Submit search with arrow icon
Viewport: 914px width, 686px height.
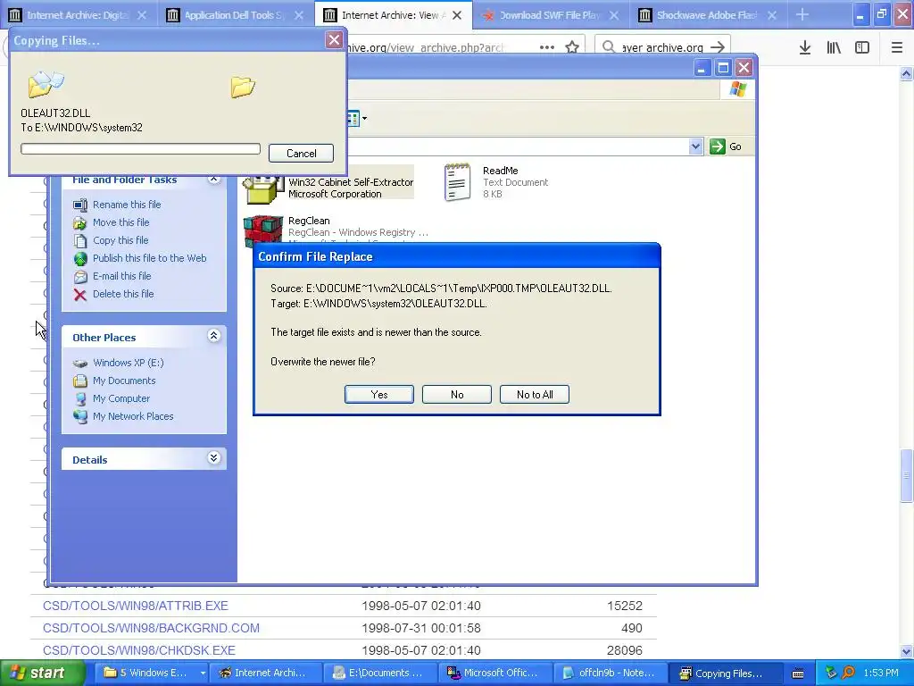pyautogui.click(x=718, y=47)
